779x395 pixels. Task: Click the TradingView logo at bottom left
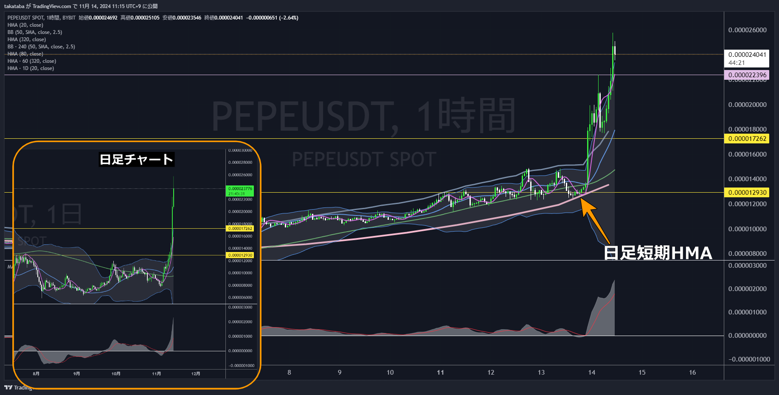click(x=18, y=387)
